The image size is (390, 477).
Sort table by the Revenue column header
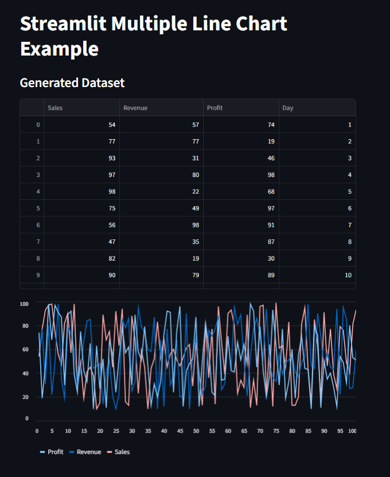[162, 108]
